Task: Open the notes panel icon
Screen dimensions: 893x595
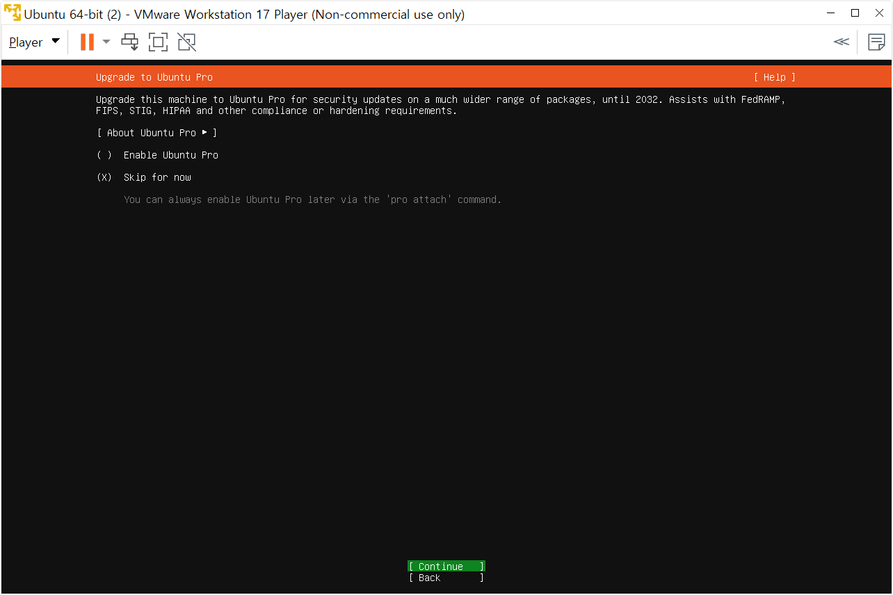Action: 876,42
